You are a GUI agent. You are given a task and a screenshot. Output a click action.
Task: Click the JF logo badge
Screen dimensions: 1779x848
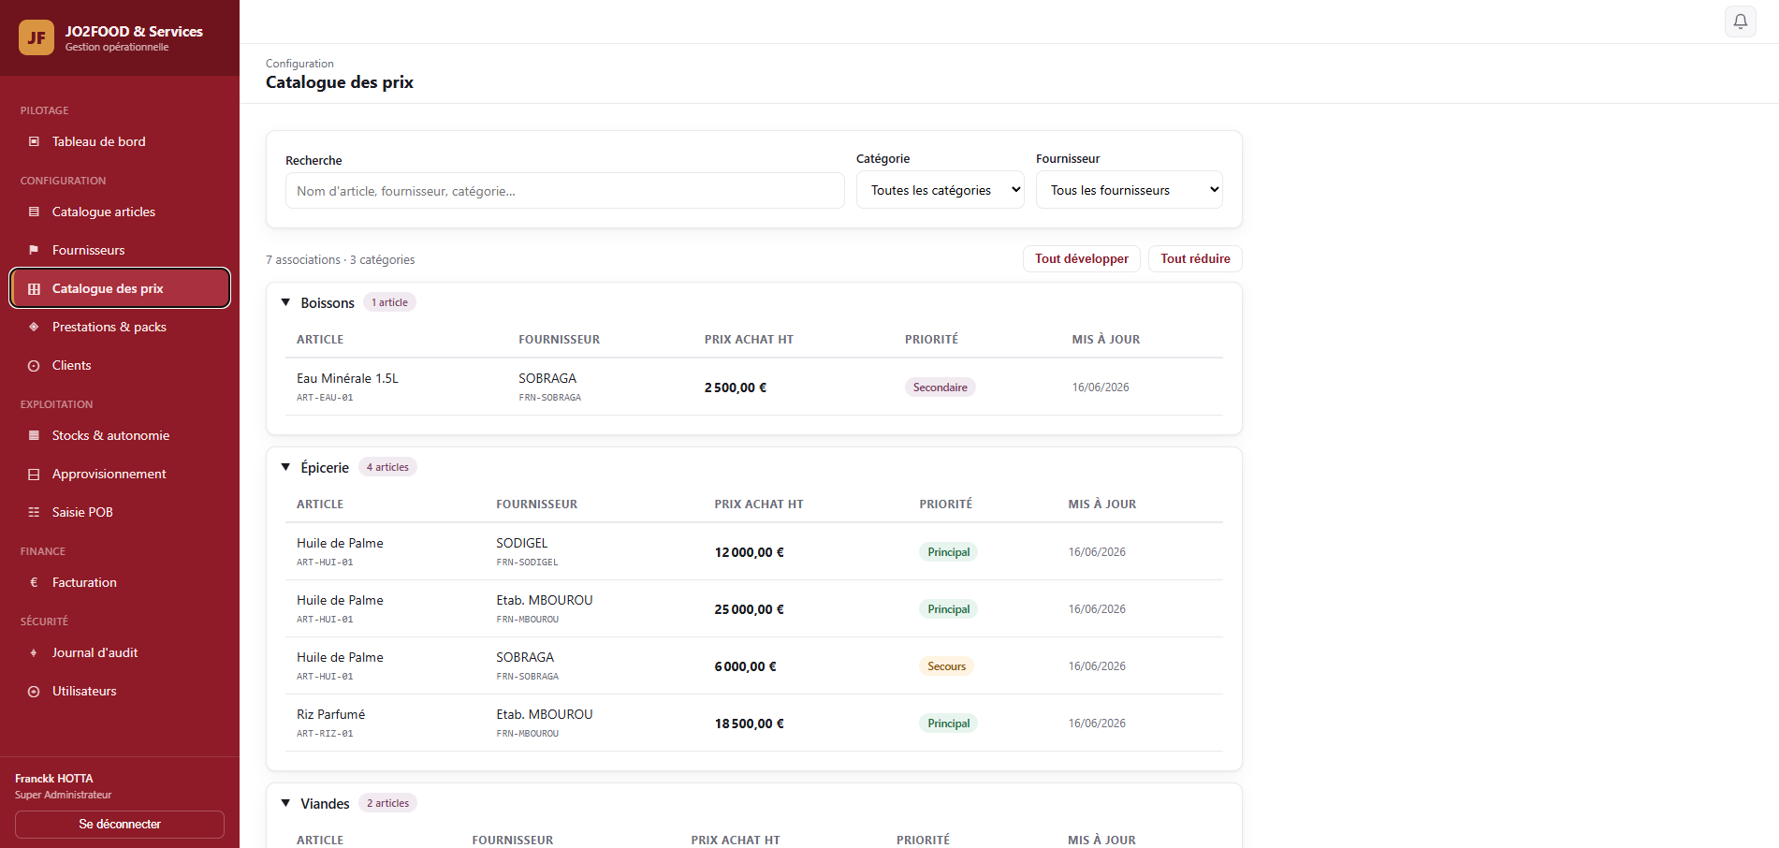click(36, 37)
